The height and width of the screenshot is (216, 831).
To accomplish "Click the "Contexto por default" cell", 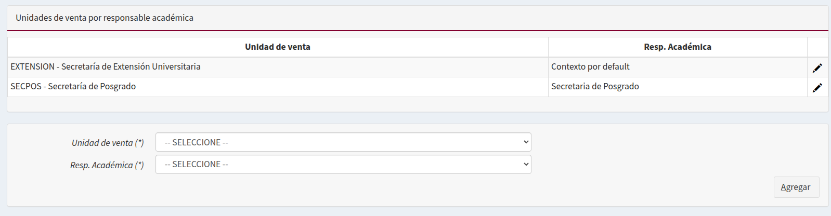I will coord(590,67).
